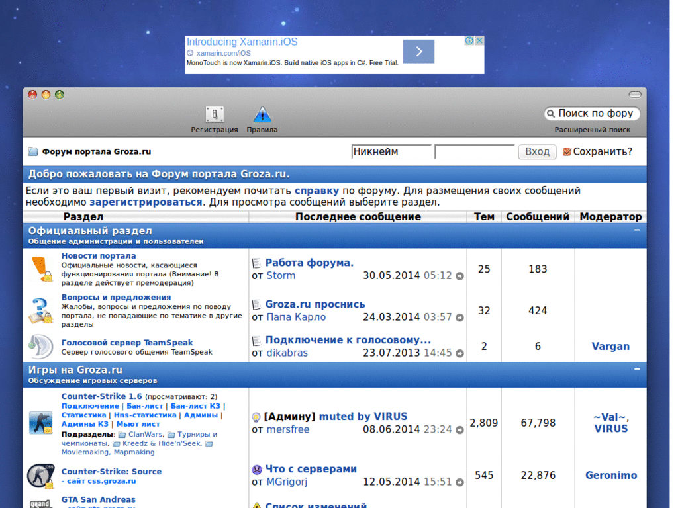Open the Статистика menu link

point(83,415)
